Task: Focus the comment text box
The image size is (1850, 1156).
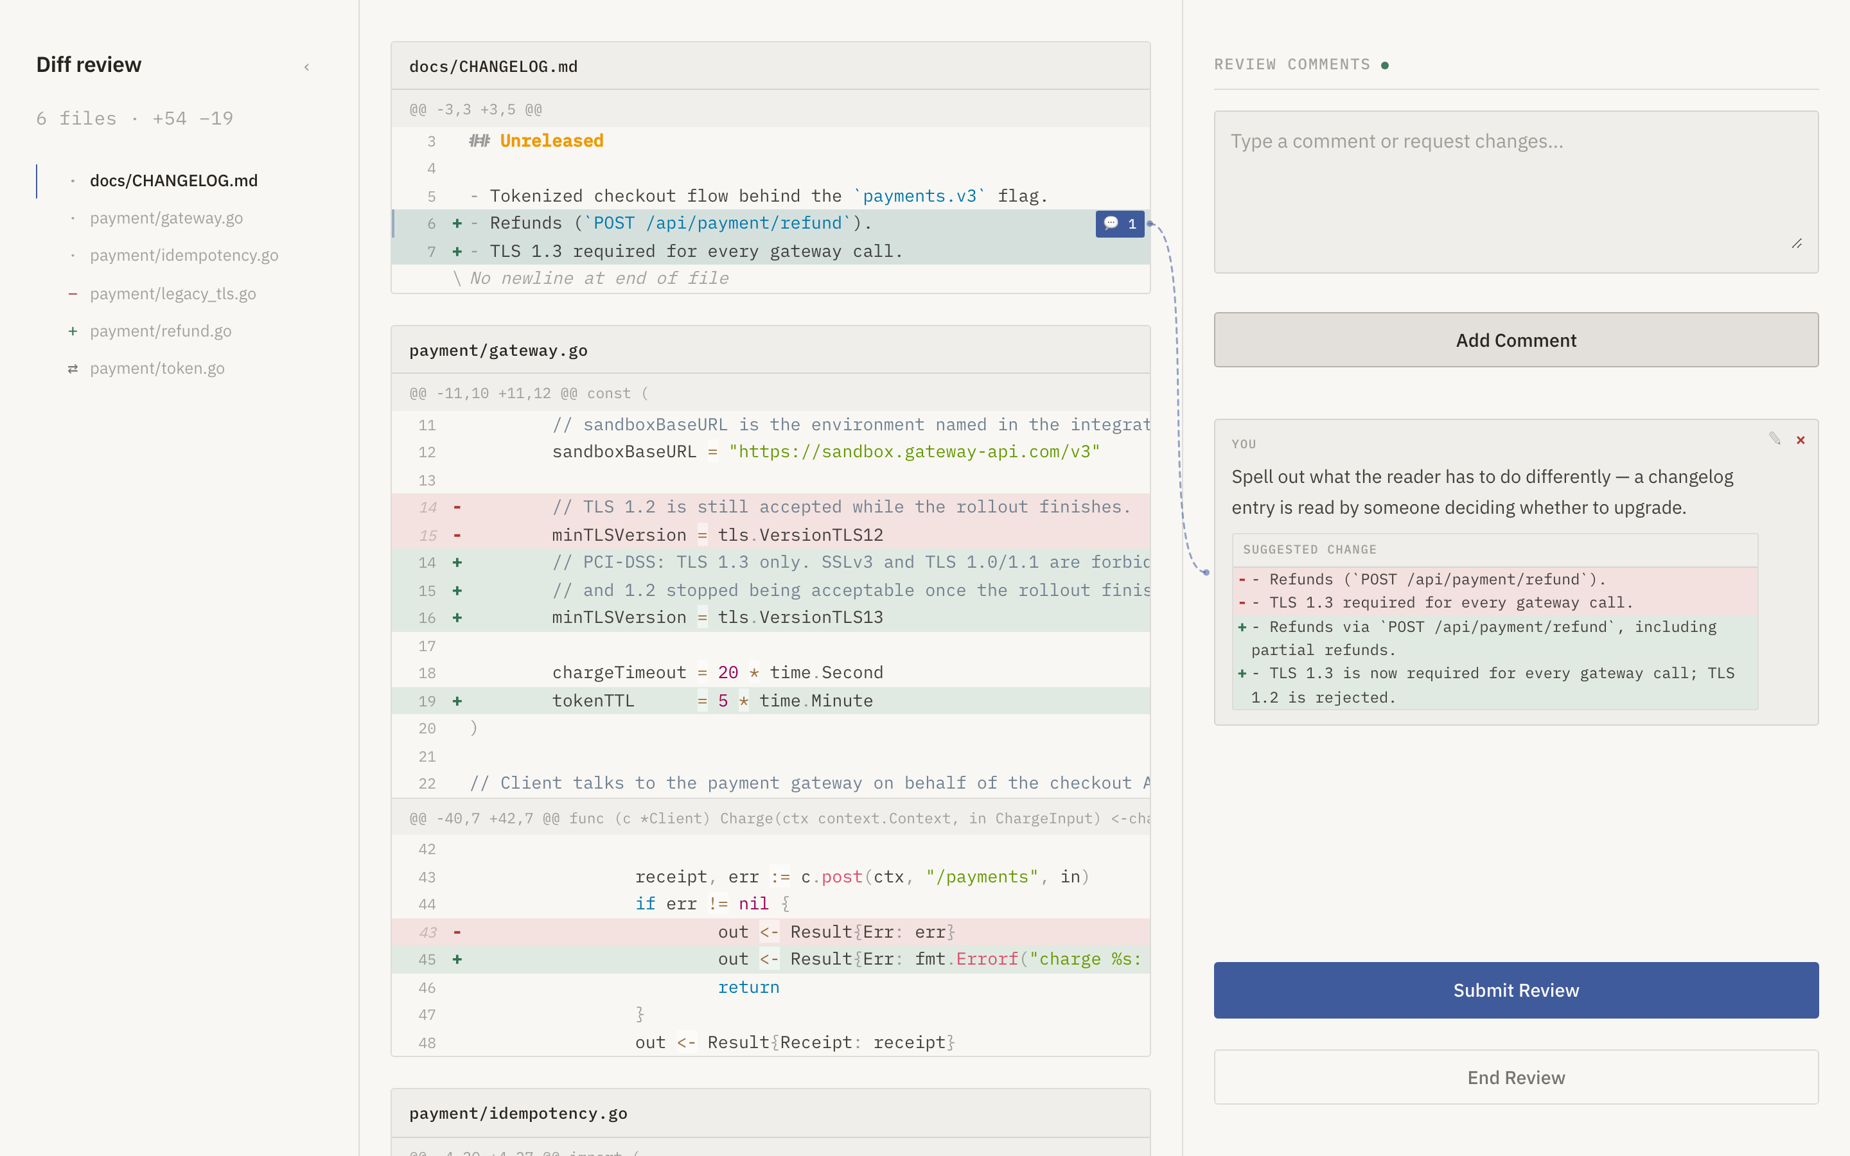Action: click(x=1516, y=192)
